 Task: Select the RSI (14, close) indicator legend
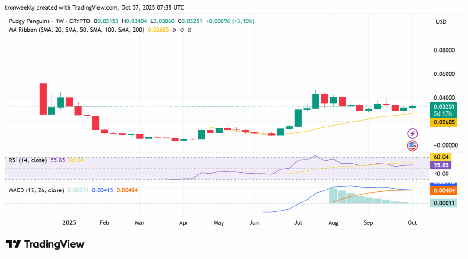coord(28,160)
